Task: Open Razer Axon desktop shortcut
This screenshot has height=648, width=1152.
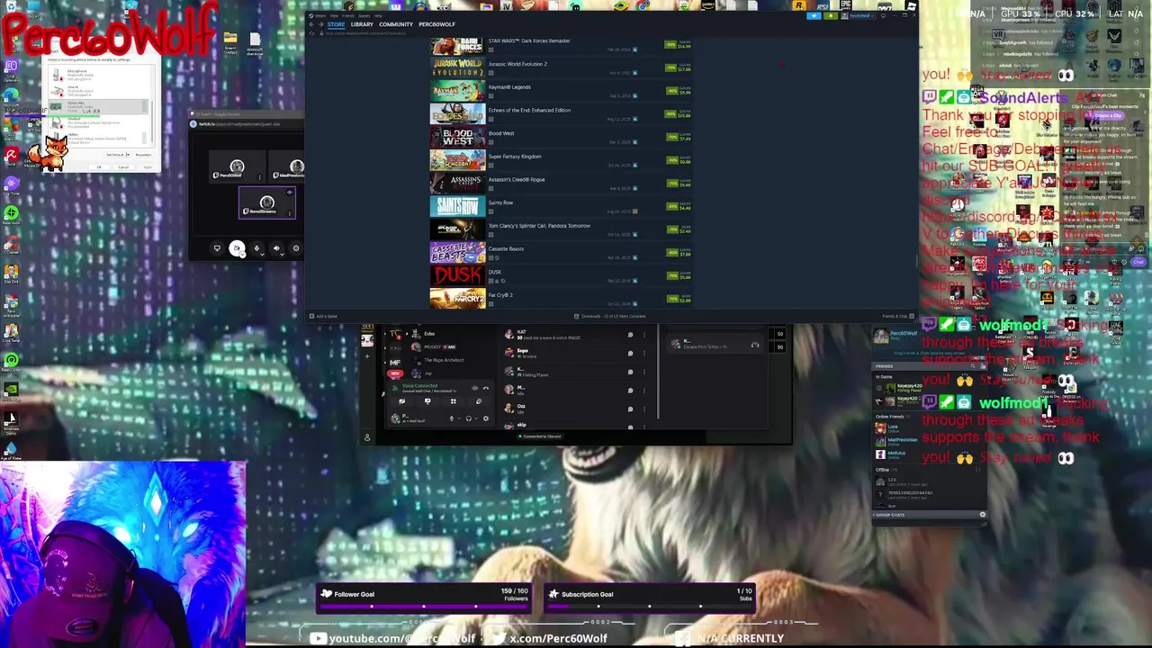Action: coord(11,216)
